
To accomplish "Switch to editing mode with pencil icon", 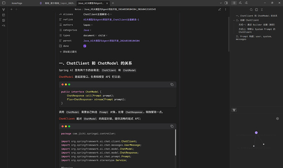I will 219,9.
